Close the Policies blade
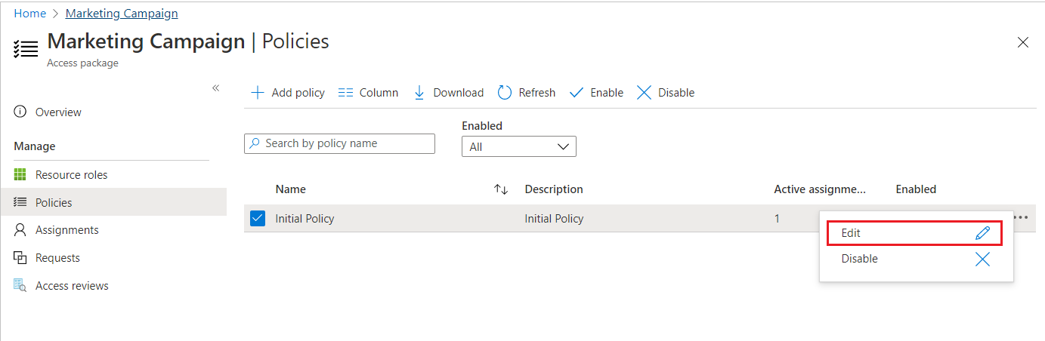Image resolution: width=1045 pixels, height=341 pixels. tap(1022, 42)
